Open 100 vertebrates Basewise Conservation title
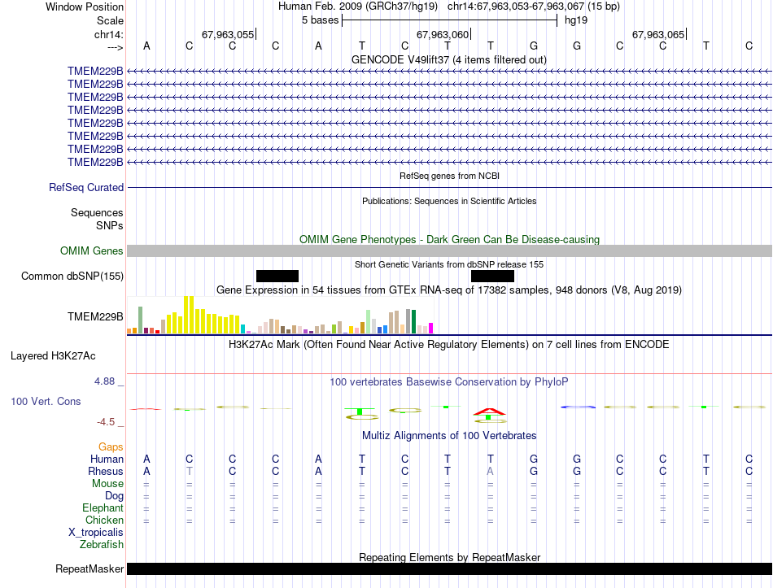The image size is (773, 588). pyautogui.click(x=449, y=382)
